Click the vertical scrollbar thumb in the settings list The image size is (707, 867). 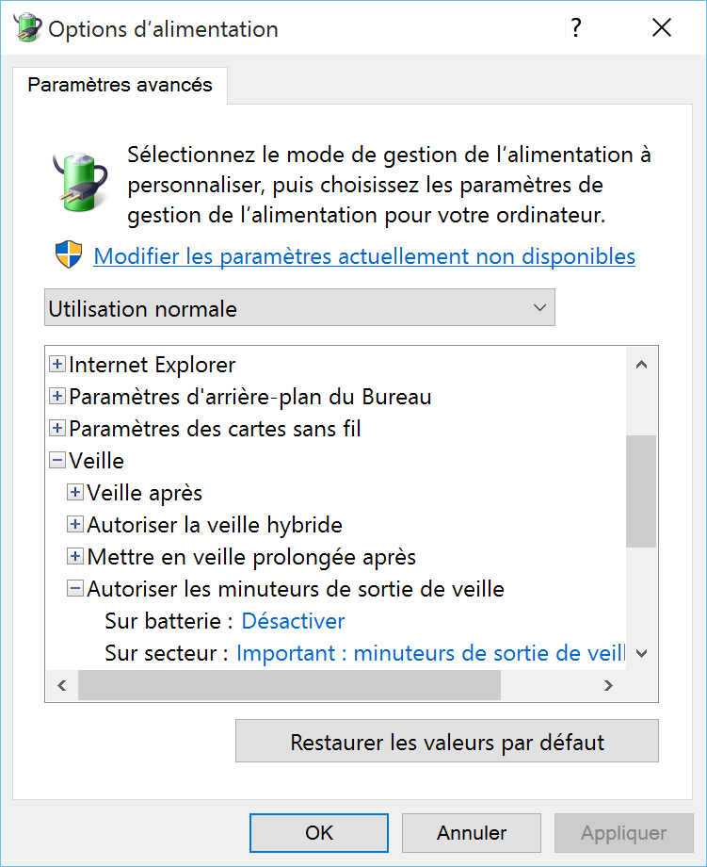[641, 490]
